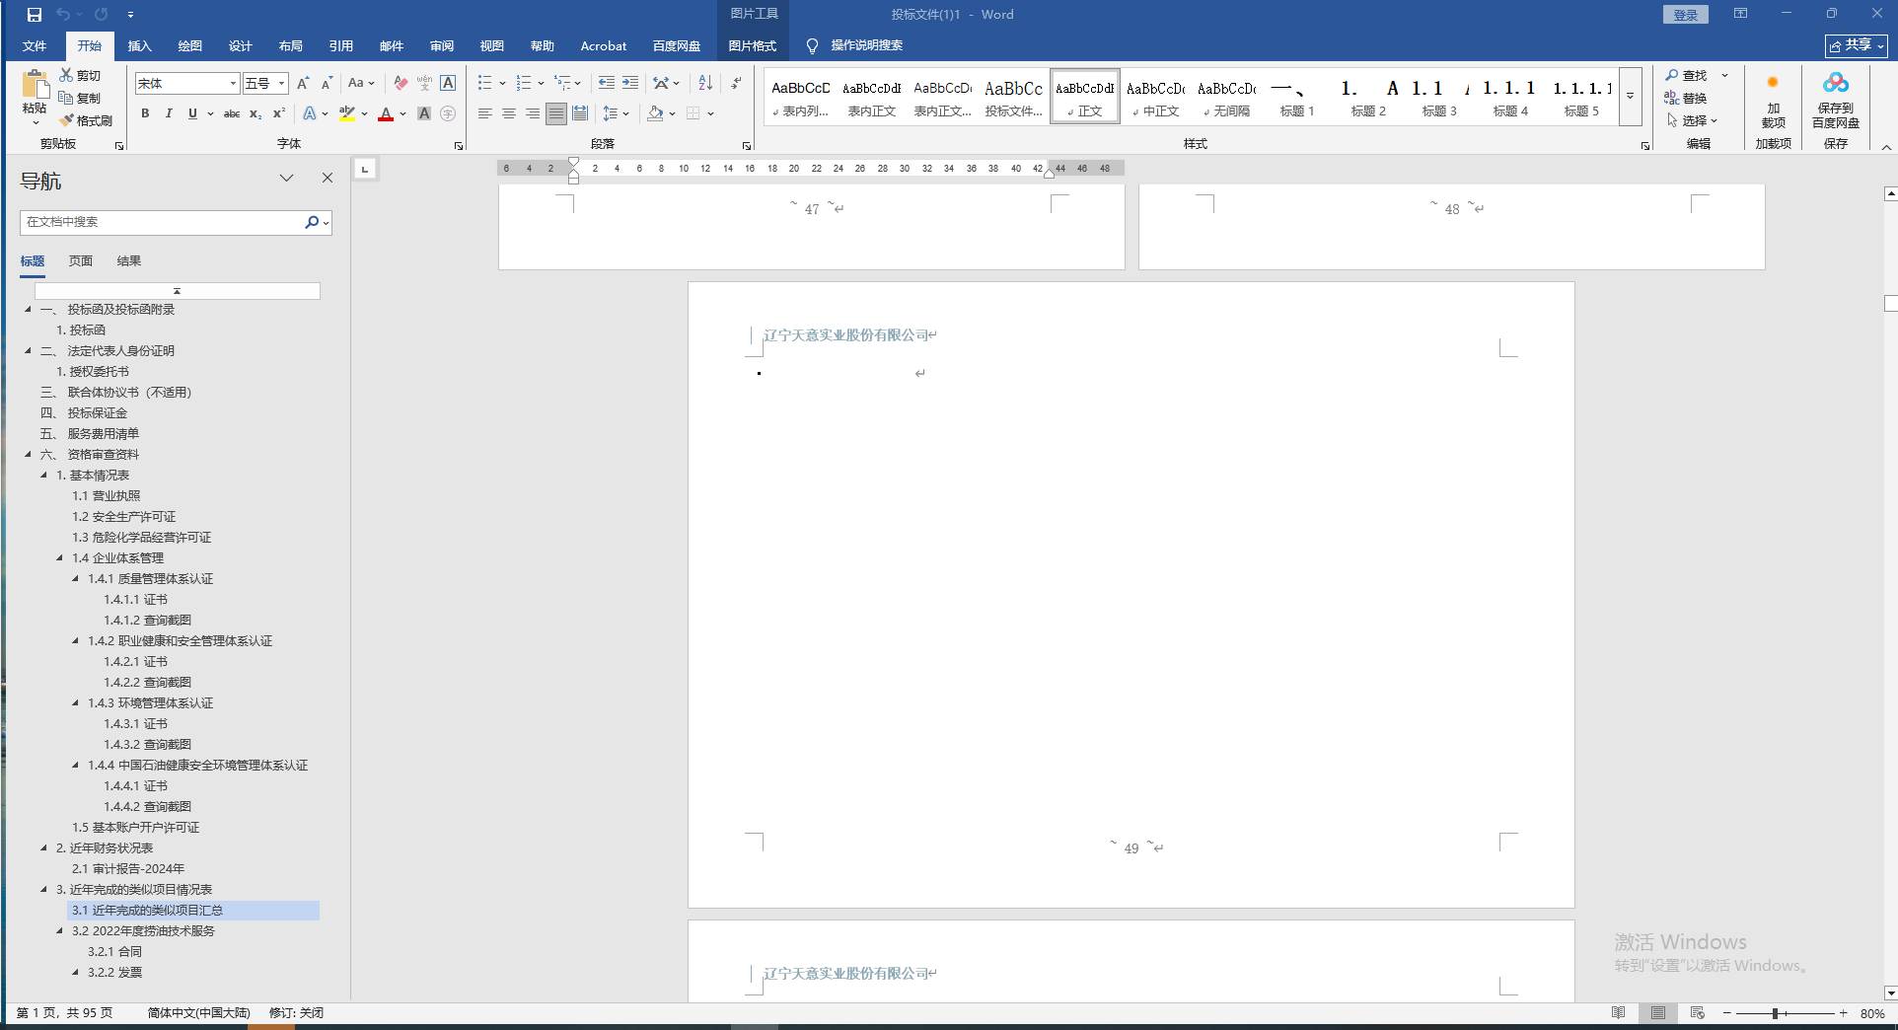The width and height of the screenshot is (1898, 1030).
Task: Click the magnifier in the navigation search box
Action: [312, 222]
